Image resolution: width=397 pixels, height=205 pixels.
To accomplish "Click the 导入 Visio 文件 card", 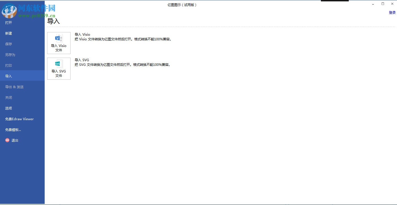I will [x=59, y=43].
